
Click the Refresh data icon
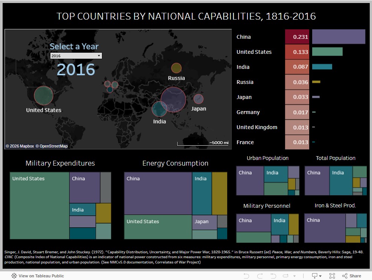[x=285, y=276]
